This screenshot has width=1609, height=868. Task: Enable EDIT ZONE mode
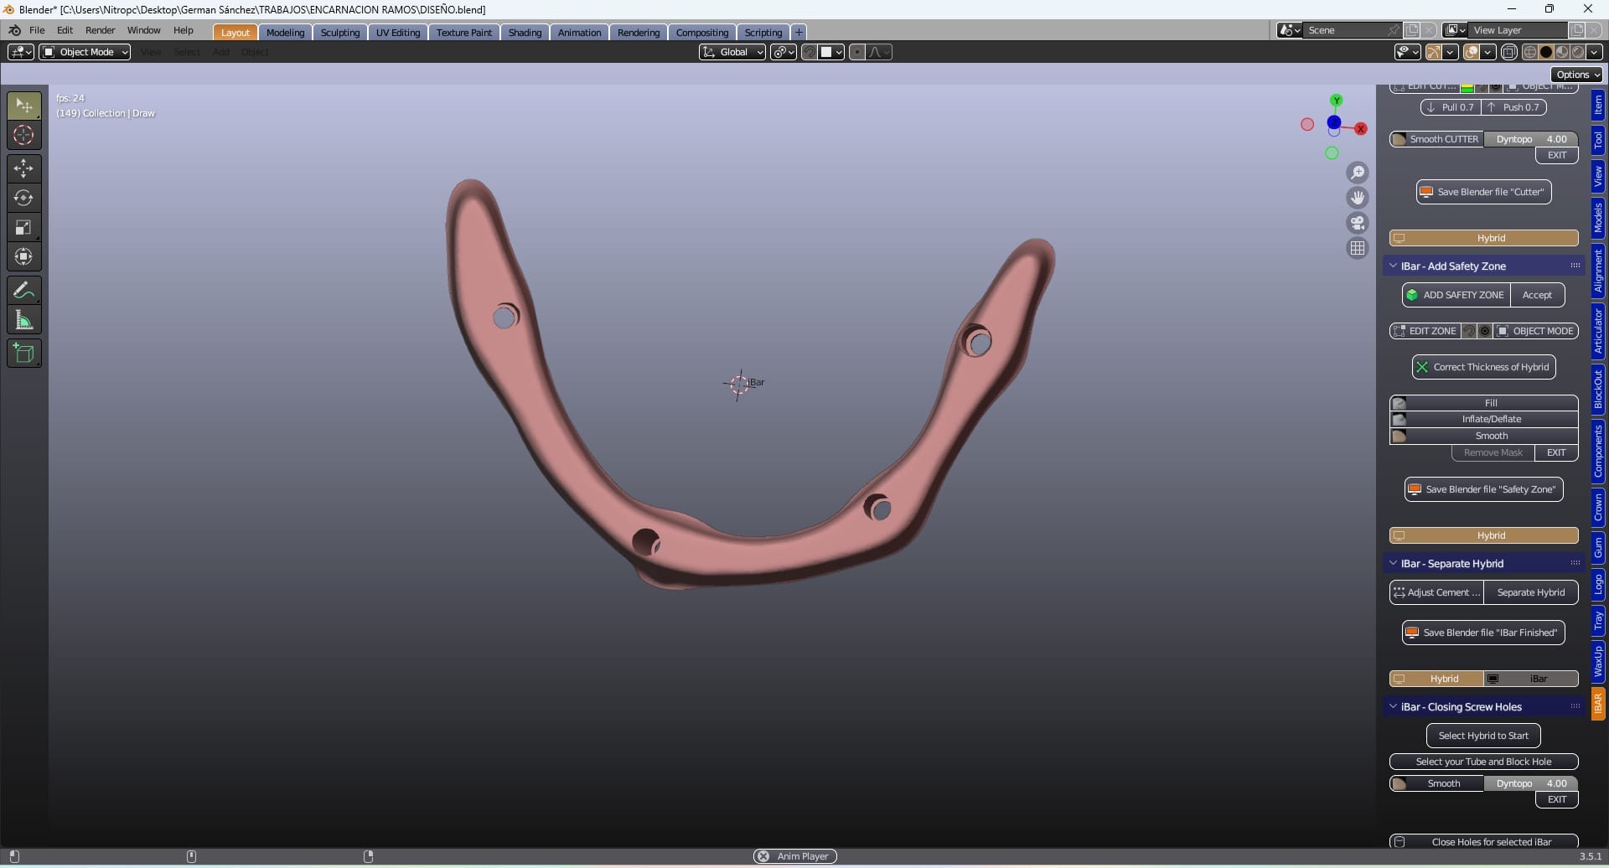click(x=1425, y=331)
